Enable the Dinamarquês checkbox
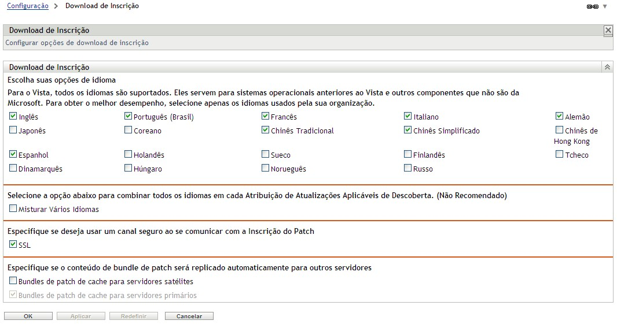This screenshot has width=617, height=324. click(13, 168)
